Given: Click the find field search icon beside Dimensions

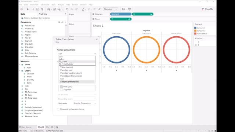Looking at the screenshot, I should [x=62, y=22].
